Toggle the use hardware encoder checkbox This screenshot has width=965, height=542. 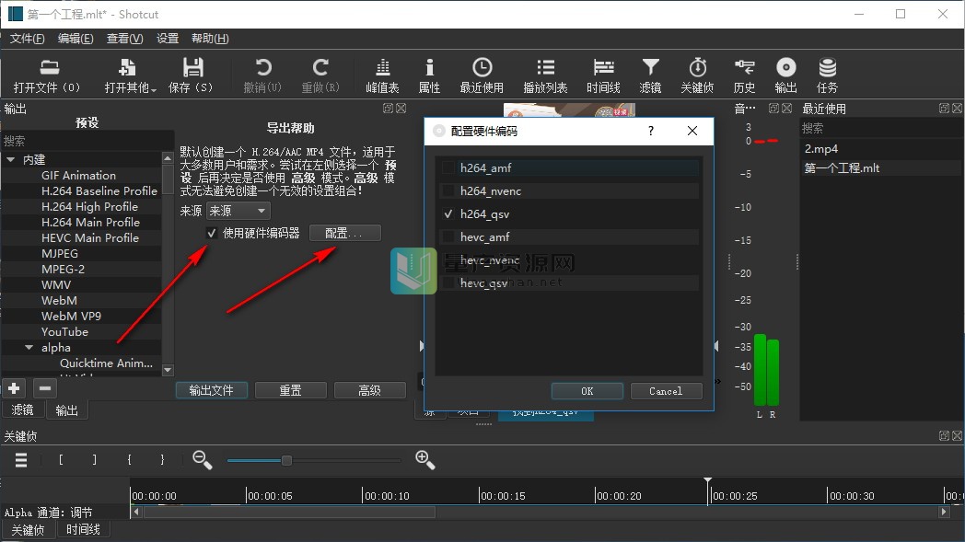pyautogui.click(x=212, y=233)
